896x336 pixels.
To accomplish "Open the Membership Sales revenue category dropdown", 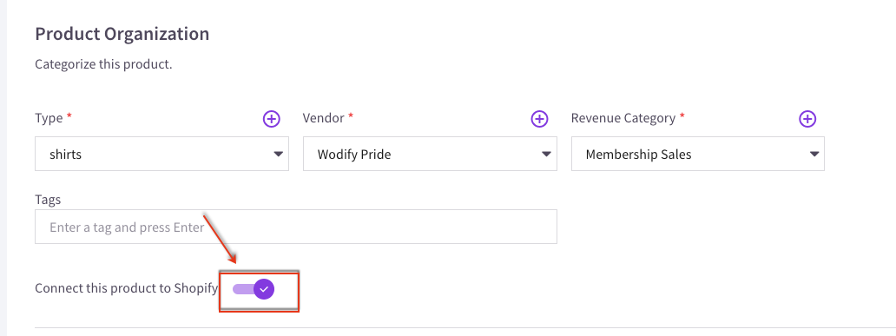I will point(698,154).
